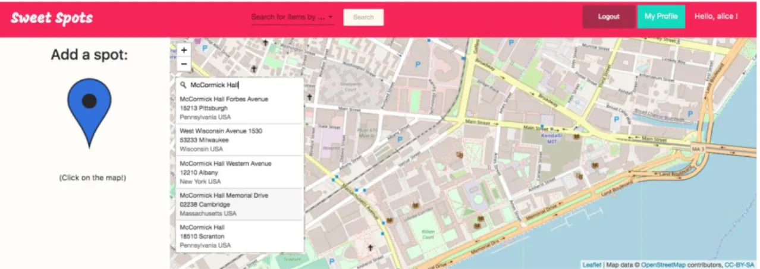The width and height of the screenshot is (760, 269).
Task: Click the Search button in header
Action: pos(363,17)
